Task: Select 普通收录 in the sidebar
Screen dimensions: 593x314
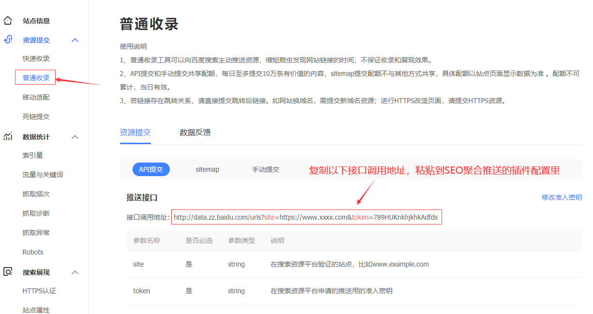Action: [x=36, y=78]
